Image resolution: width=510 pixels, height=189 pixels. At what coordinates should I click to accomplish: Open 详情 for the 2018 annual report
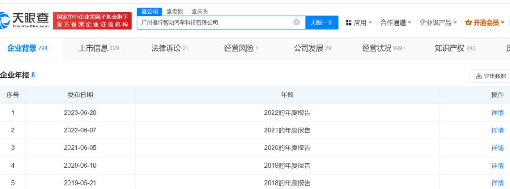point(497,183)
